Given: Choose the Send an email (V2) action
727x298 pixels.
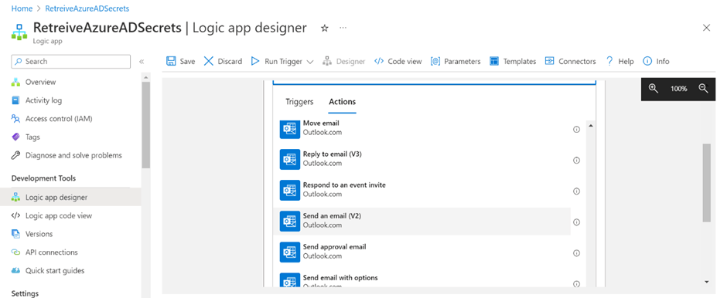Looking at the screenshot, I should pos(422,222).
